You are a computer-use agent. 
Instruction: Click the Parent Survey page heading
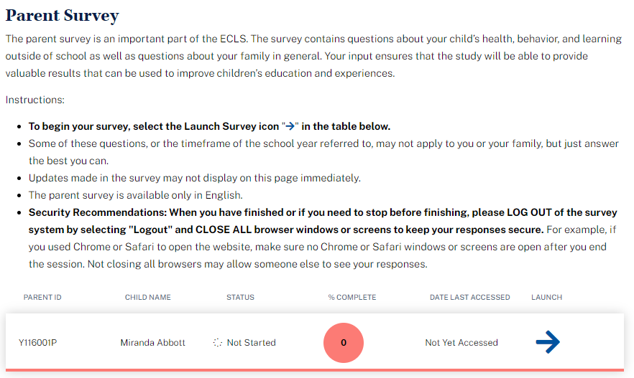coord(63,16)
